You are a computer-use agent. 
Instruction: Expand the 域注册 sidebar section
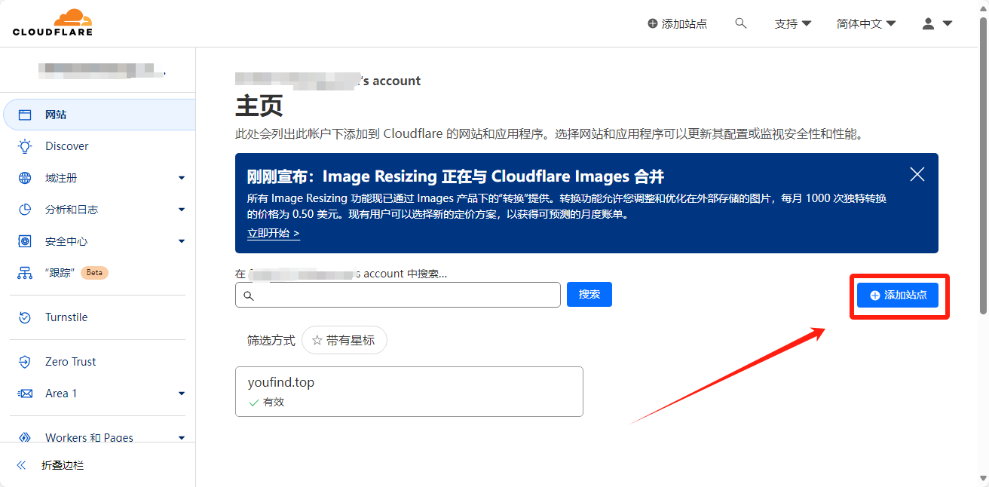click(x=181, y=178)
